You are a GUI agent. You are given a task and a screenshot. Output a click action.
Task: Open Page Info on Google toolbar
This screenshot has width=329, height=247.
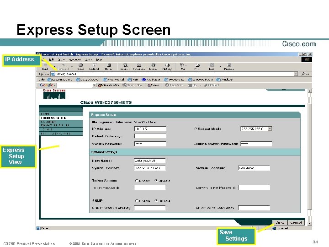pos(174,85)
